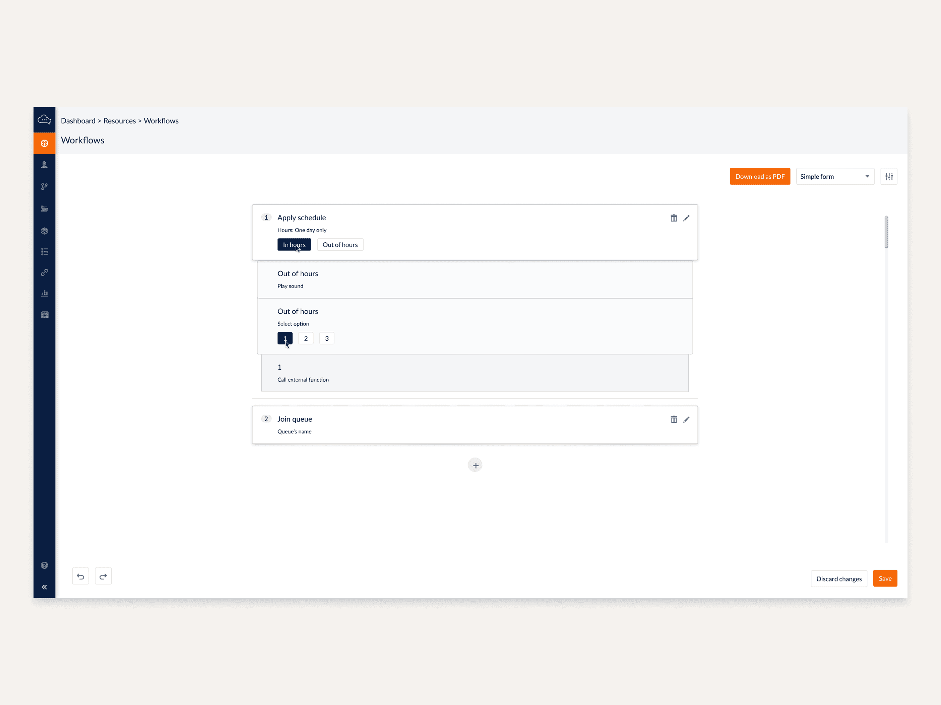Open the folder sidebar icon
This screenshot has height=705, width=941.
point(44,209)
